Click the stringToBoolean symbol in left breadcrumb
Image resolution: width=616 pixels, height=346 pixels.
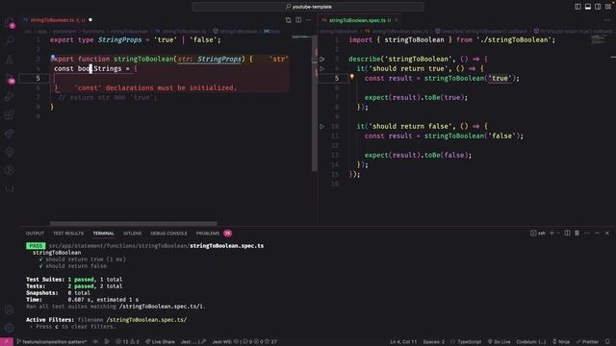click(236, 31)
